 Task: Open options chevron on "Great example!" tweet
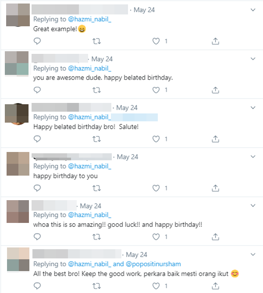pos(253,10)
